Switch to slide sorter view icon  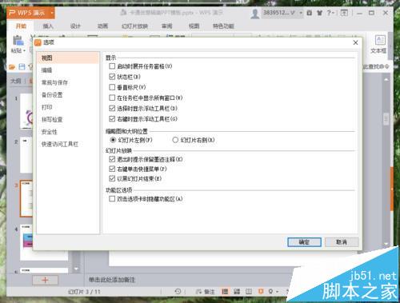pos(237,292)
